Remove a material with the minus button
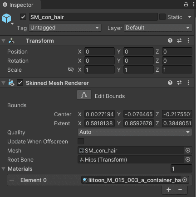 (180, 190)
